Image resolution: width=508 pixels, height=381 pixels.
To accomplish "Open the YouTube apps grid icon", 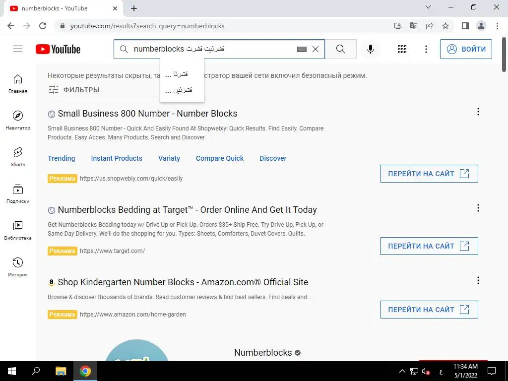I will coord(402,49).
